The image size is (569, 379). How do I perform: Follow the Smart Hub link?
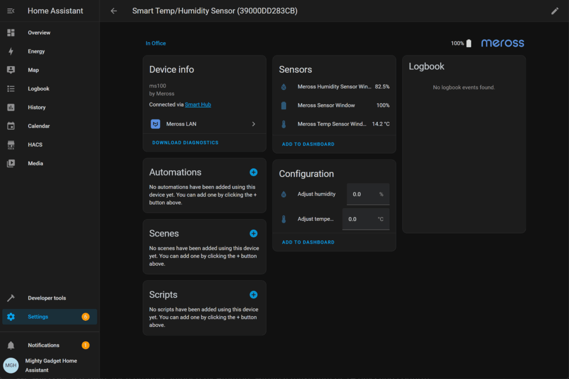click(x=198, y=104)
